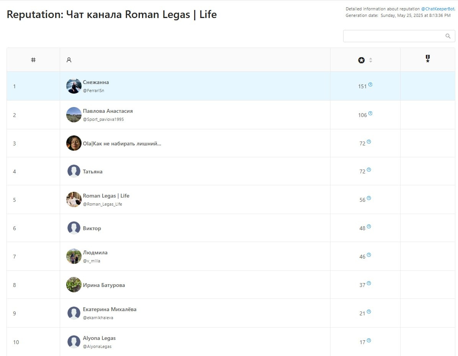Click the @Roman_Legas_Life username
The image size is (458, 356).
point(103,204)
